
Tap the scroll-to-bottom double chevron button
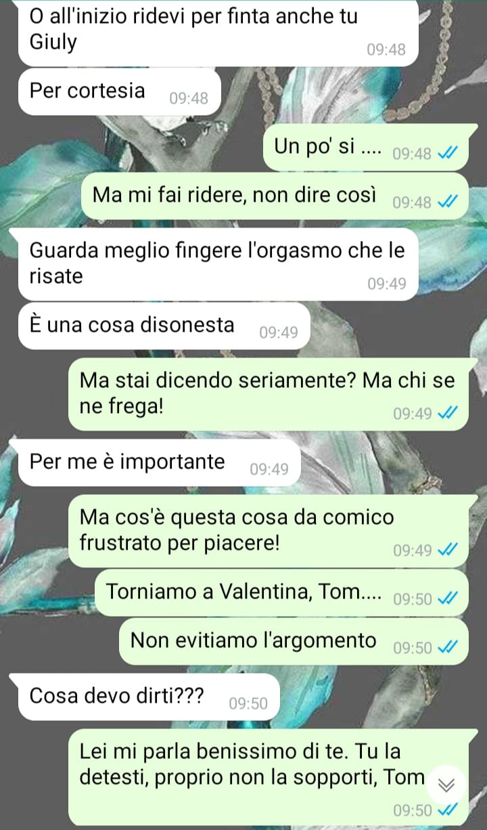[x=447, y=785]
